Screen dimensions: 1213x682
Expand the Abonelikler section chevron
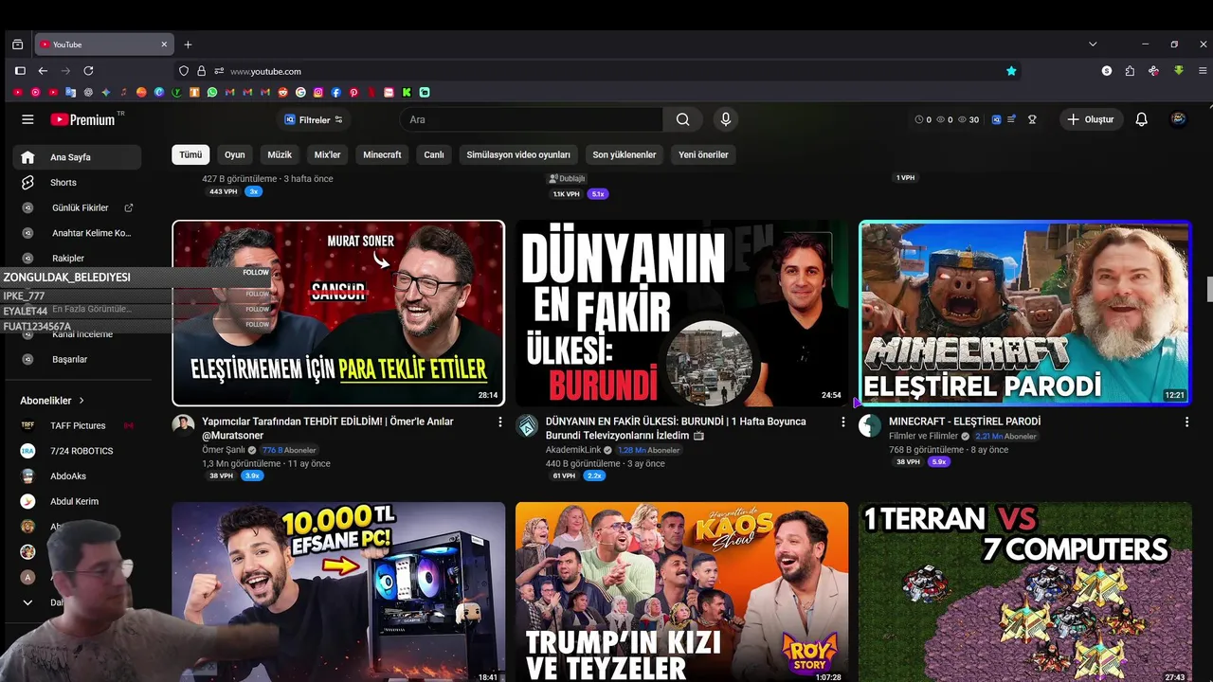(x=81, y=401)
